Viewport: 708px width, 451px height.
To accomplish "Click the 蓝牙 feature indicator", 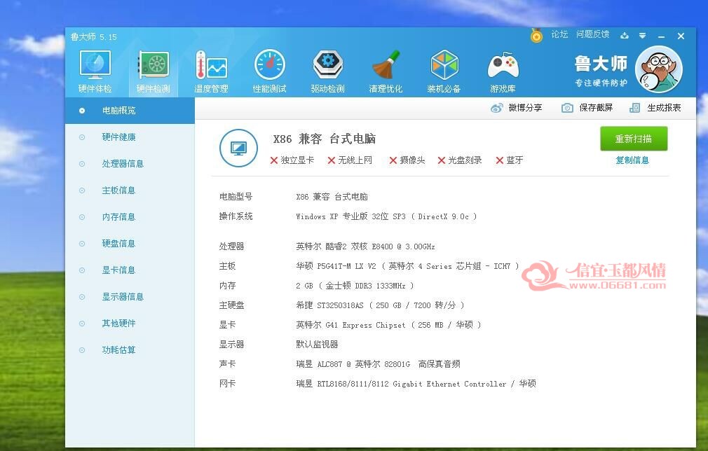I will coord(510,160).
